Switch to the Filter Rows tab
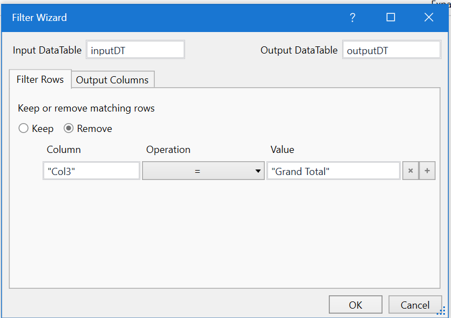Image resolution: width=451 pixels, height=318 pixels. [x=40, y=79]
